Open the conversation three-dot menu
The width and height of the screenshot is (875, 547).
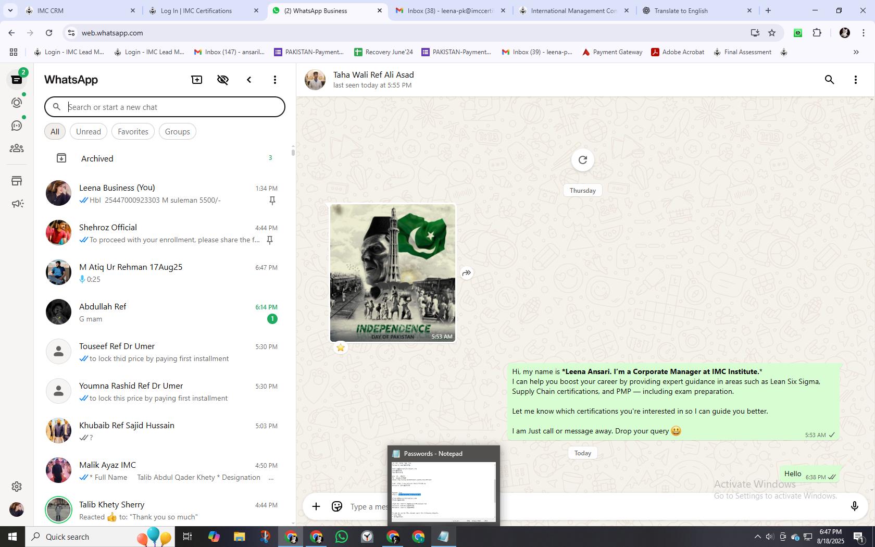pos(856,80)
